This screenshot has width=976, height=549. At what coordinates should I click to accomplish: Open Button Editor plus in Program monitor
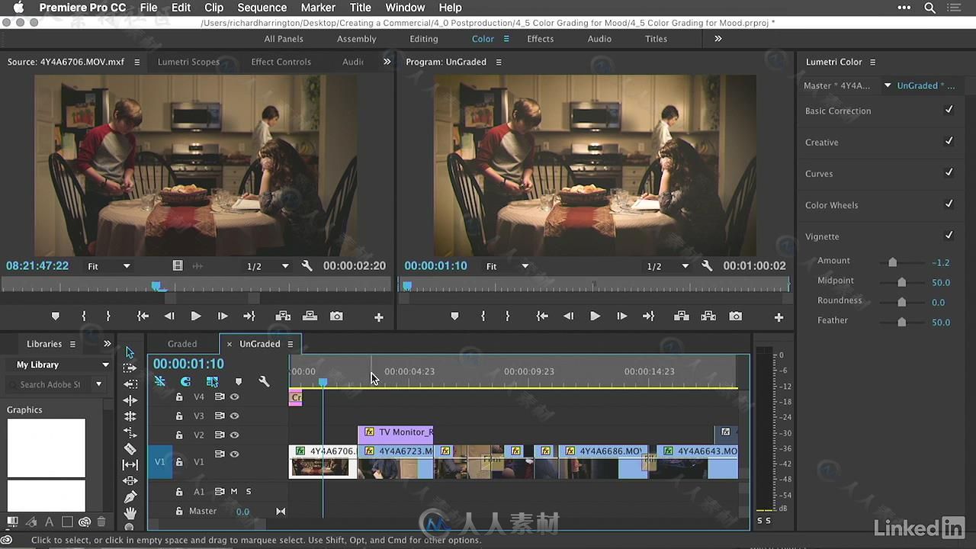click(779, 317)
